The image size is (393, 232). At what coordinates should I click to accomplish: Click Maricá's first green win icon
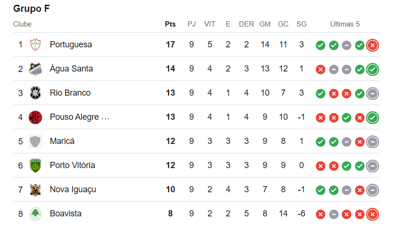[321, 142]
